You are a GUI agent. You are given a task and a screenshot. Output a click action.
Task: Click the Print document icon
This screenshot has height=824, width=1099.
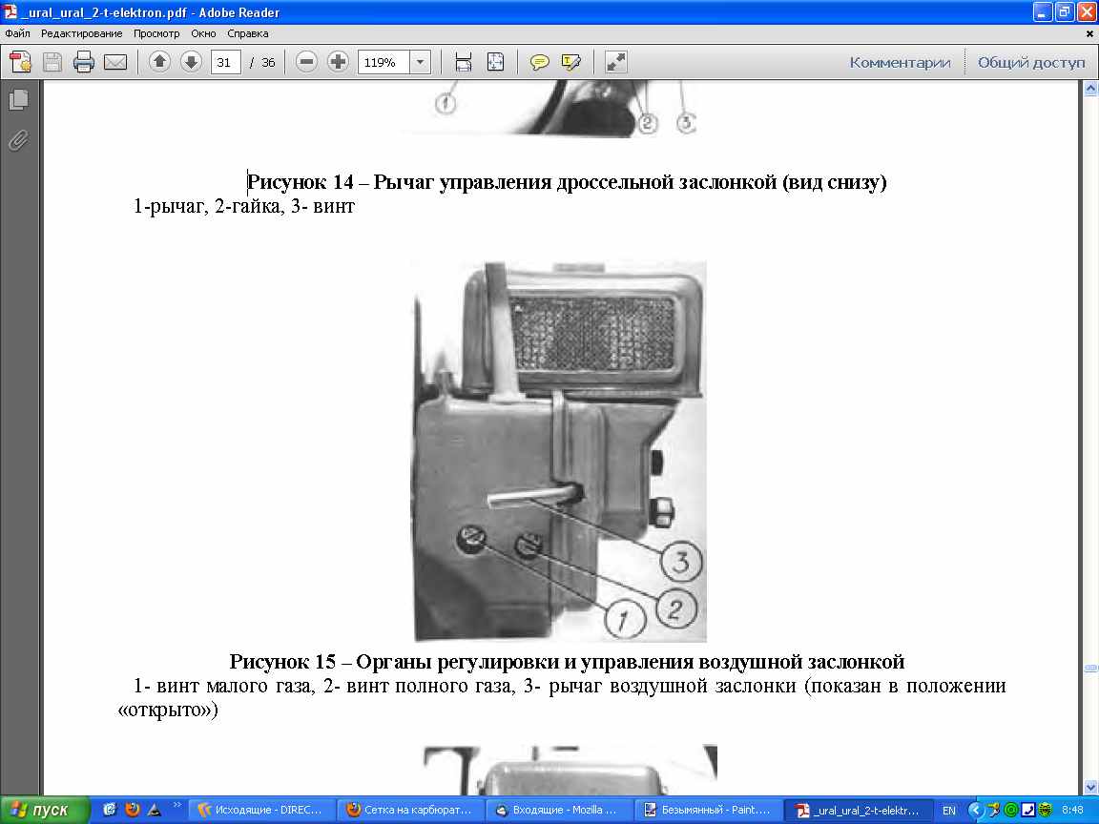[84, 63]
